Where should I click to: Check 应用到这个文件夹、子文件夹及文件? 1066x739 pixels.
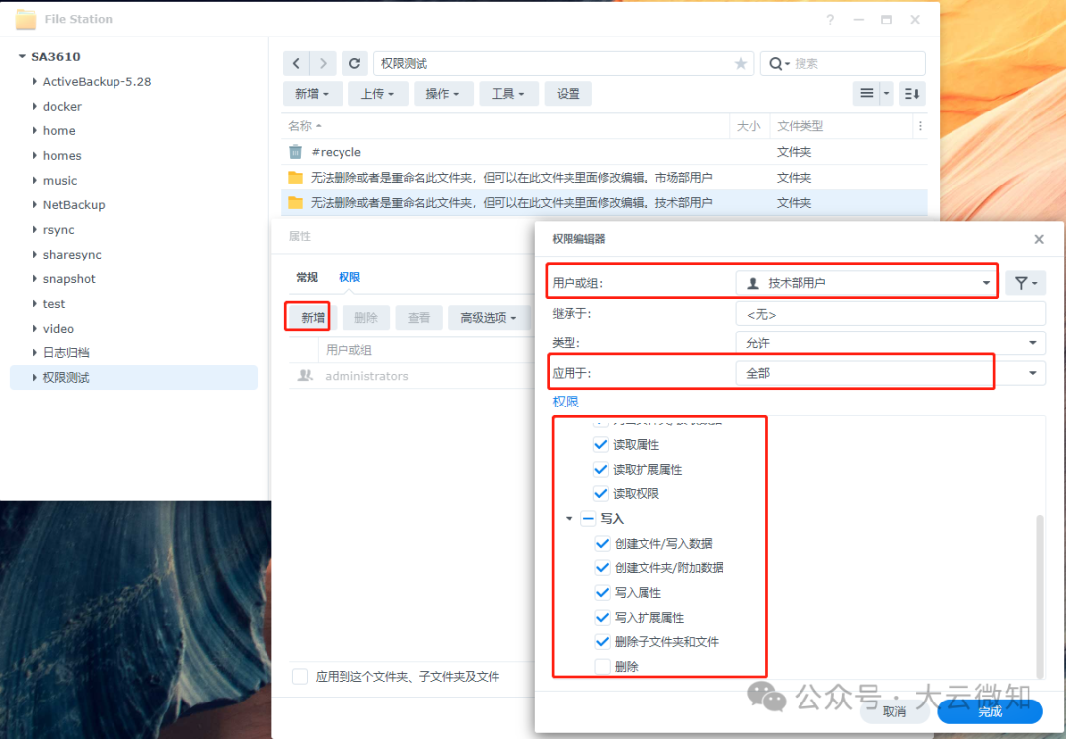(300, 677)
